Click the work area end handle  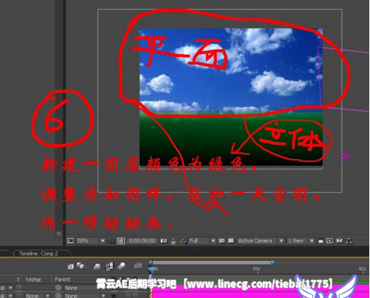point(273,263)
